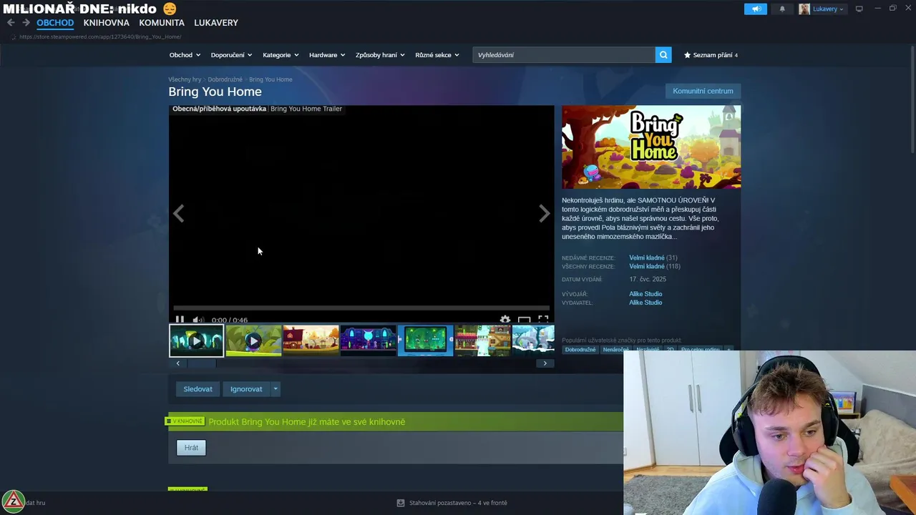Click the Ignorovat button
The width and height of the screenshot is (916, 515).
click(x=246, y=389)
